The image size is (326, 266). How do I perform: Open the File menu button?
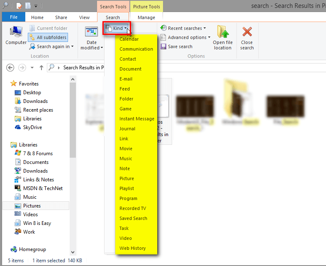(14, 17)
